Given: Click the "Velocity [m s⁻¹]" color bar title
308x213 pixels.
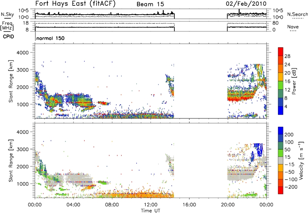Looking at the screenshot, I should click(x=301, y=160).
